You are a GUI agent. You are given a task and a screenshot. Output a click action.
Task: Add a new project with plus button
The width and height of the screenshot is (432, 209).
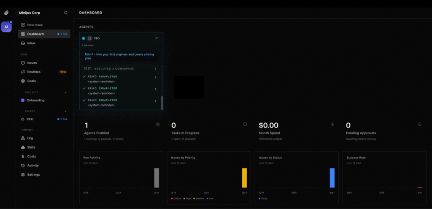tap(65, 92)
